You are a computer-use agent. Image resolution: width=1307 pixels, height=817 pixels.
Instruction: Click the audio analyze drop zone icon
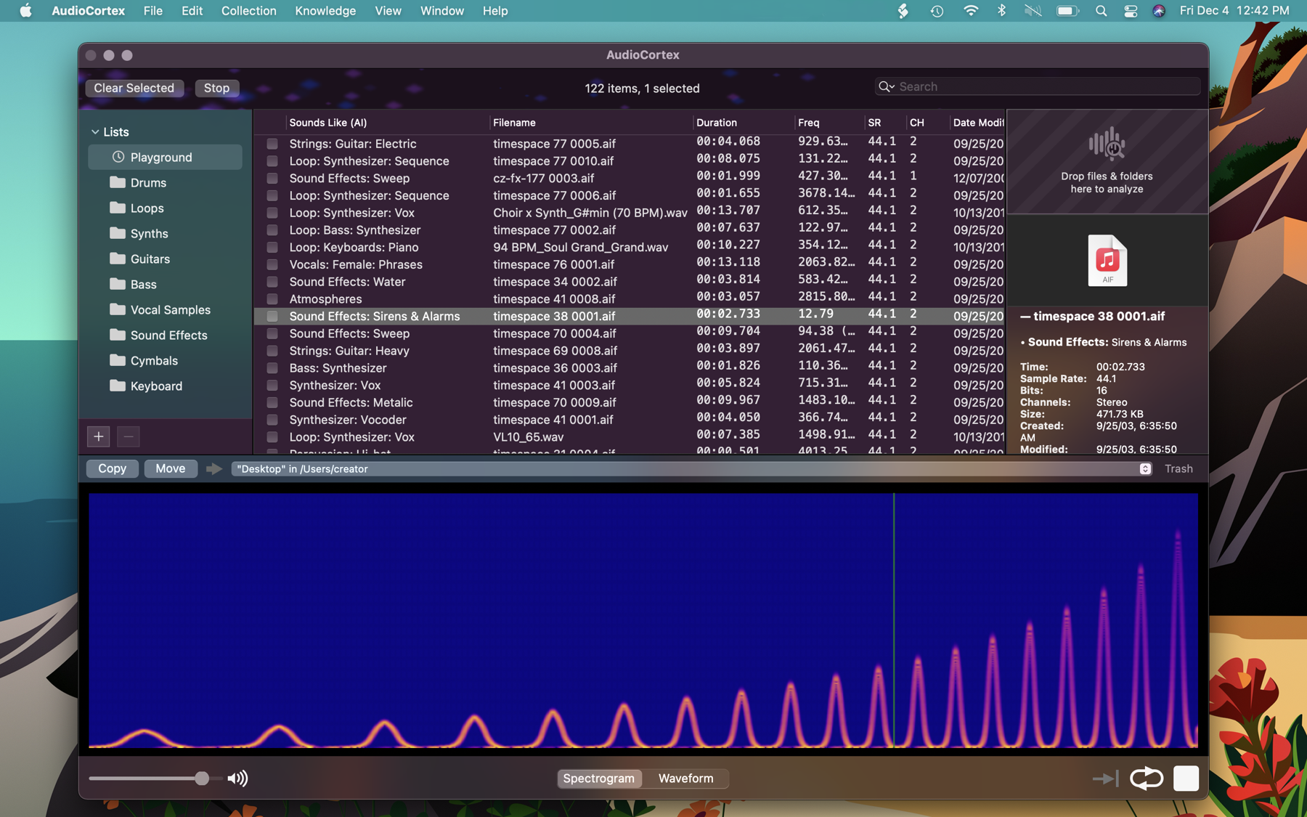pyautogui.click(x=1106, y=145)
